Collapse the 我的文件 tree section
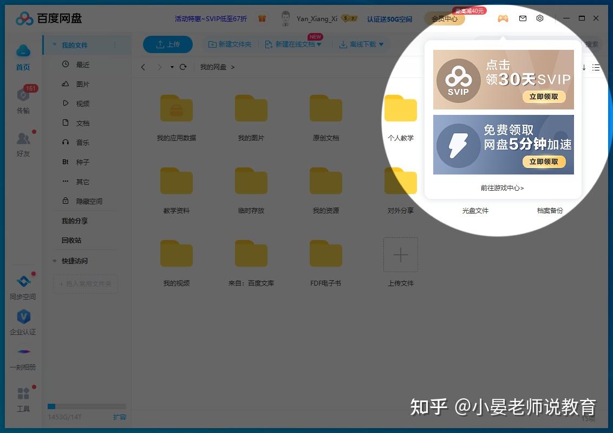The width and height of the screenshot is (613, 433). (x=54, y=45)
